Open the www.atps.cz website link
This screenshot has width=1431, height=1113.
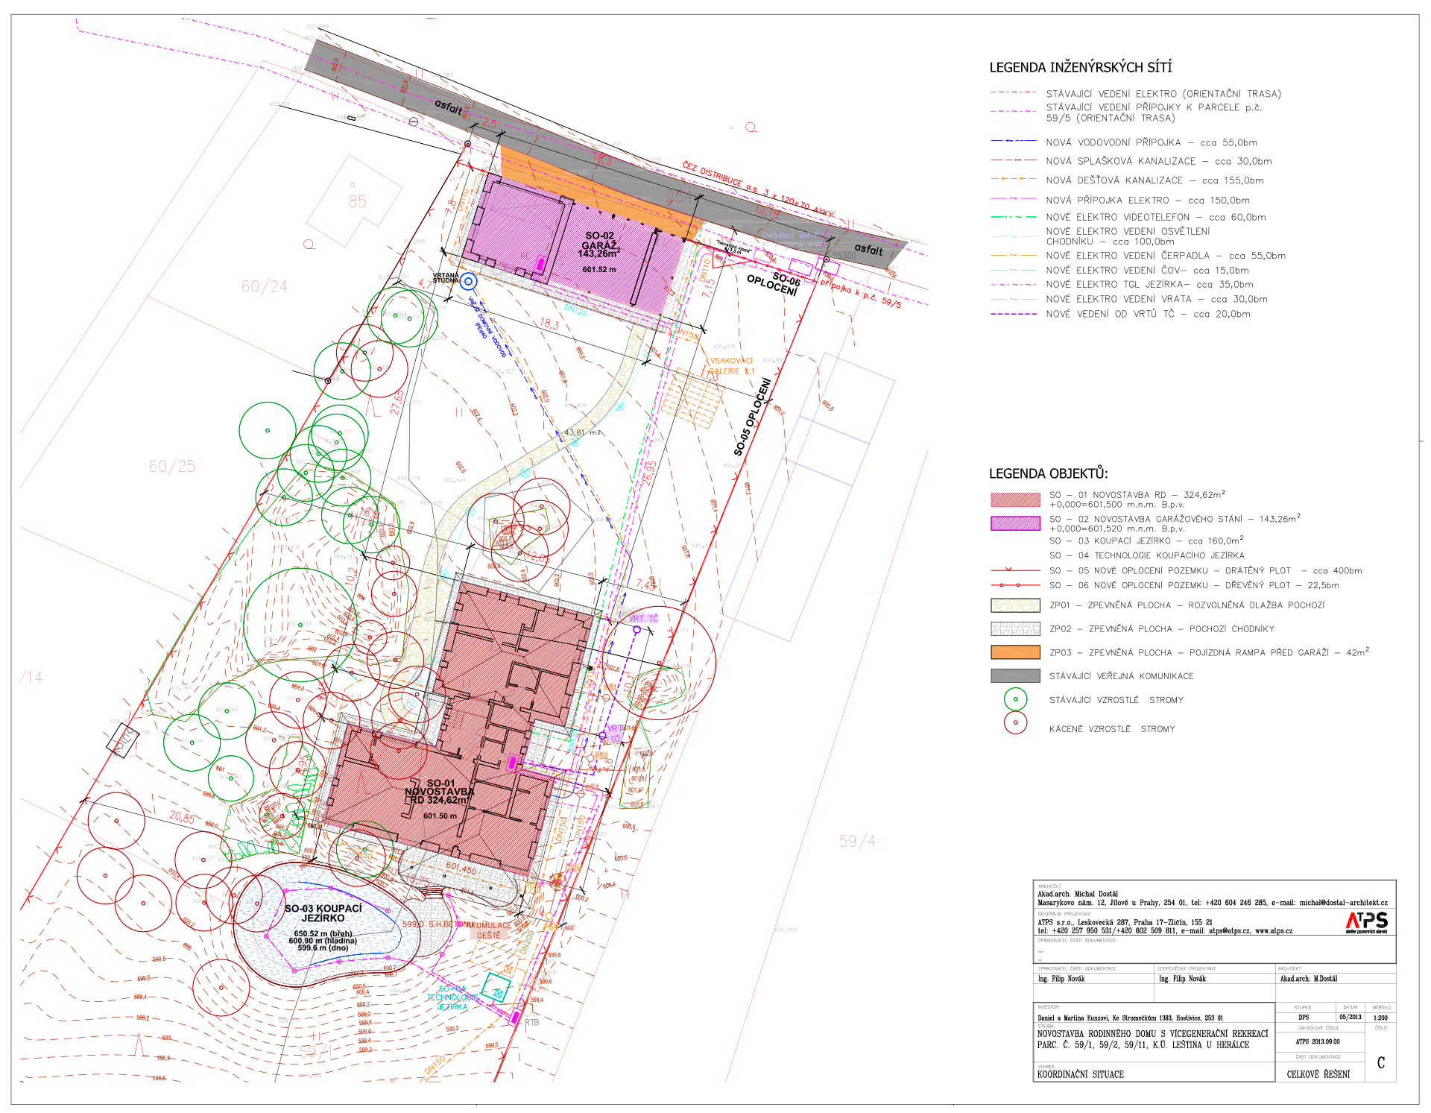tap(1273, 931)
